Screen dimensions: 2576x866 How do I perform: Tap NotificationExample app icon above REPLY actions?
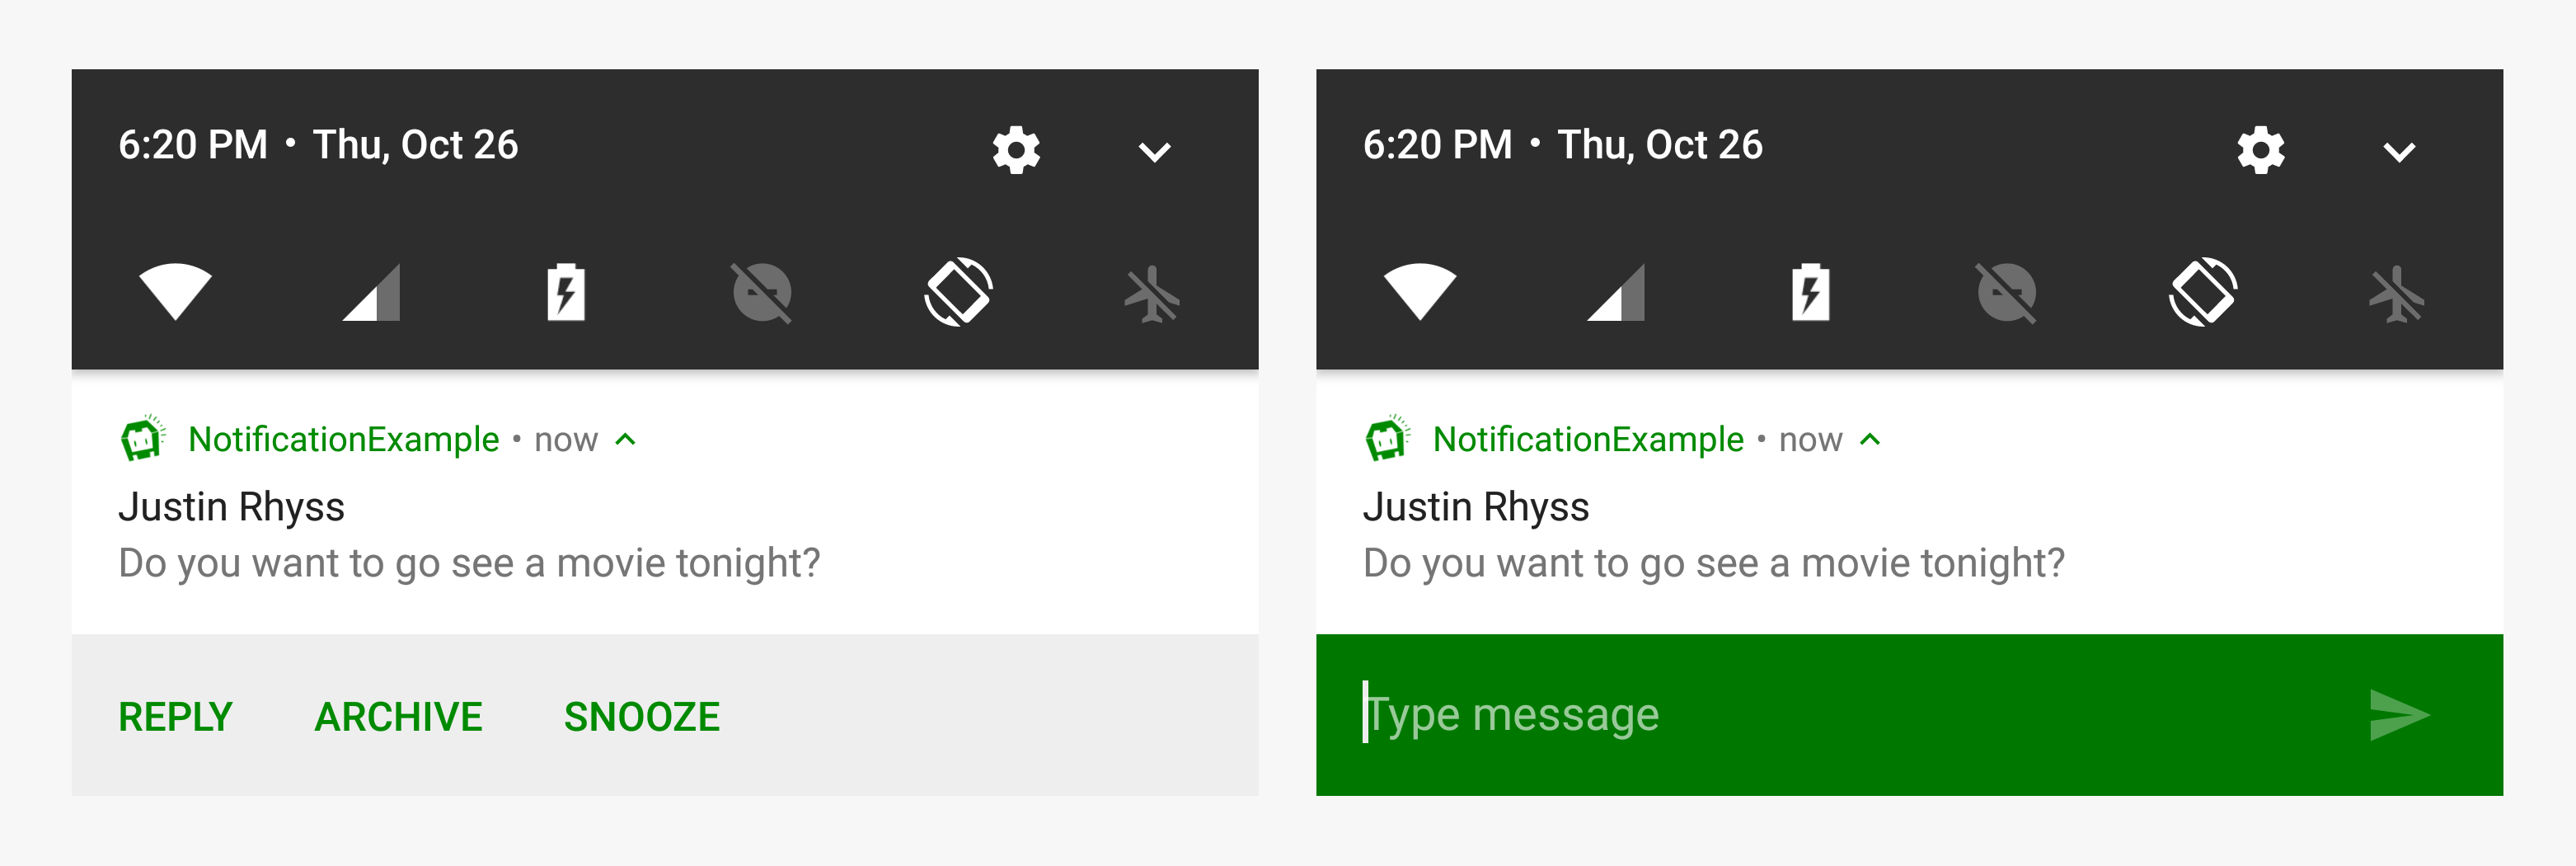(142, 438)
